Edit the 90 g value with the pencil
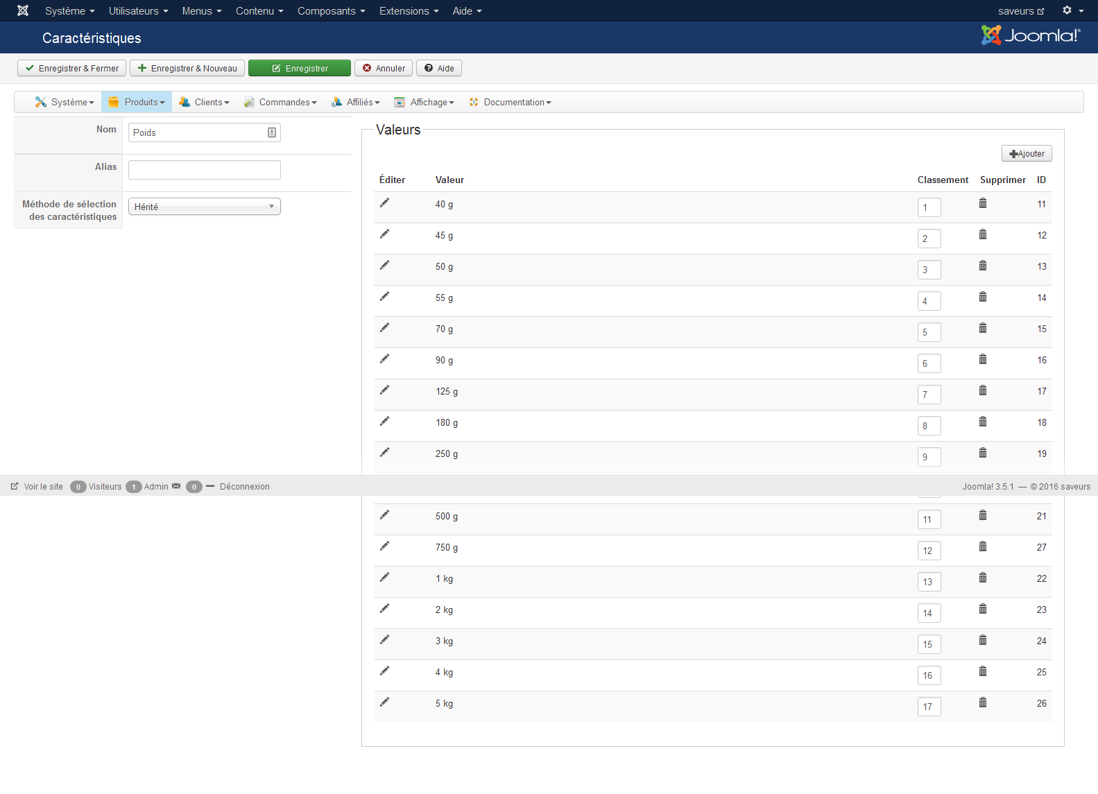 (385, 359)
